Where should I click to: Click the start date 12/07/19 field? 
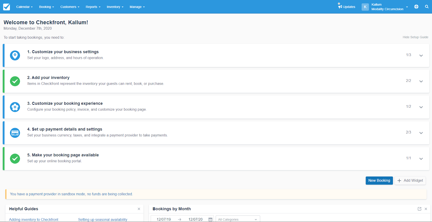click(164, 219)
